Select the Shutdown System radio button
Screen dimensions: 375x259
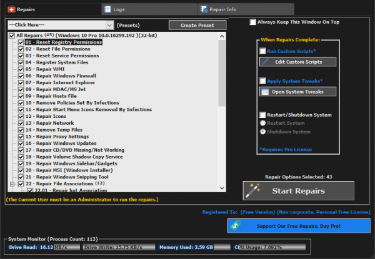[x=262, y=132]
